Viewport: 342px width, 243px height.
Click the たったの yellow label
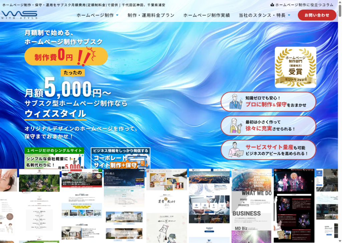click(x=72, y=72)
